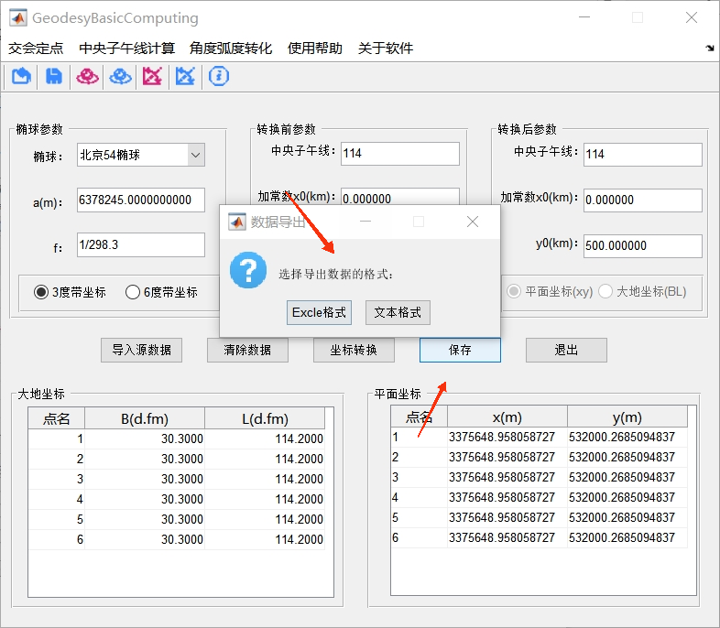
Task: Click 中央子午线 field under 转换前参数
Action: coord(400,154)
